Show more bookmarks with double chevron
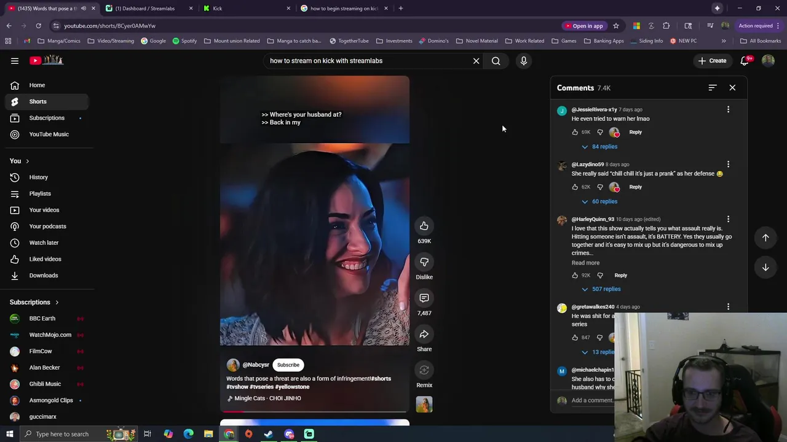The width and height of the screenshot is (787, 442). 723,41
